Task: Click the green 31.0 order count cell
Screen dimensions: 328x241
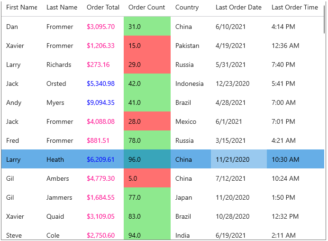Action: click(147, 27)
